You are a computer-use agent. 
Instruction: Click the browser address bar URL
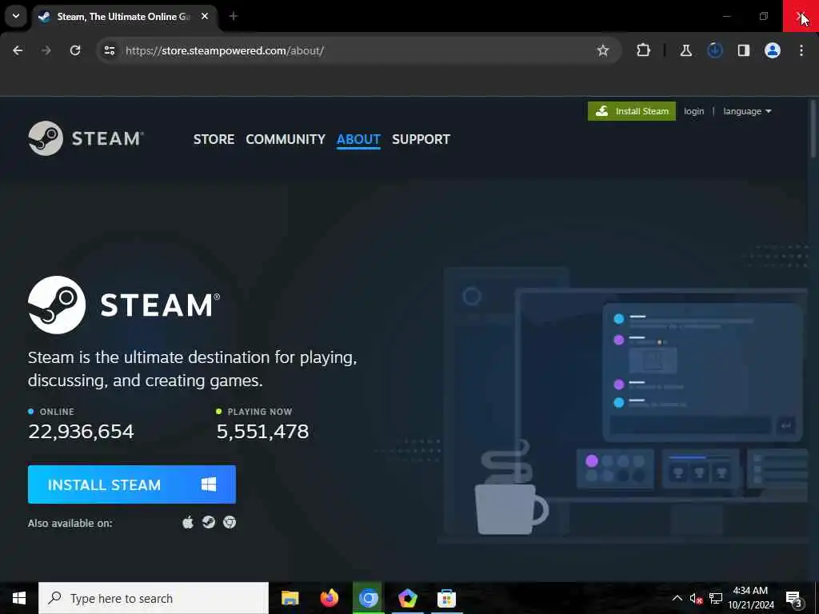click(225, 50)
